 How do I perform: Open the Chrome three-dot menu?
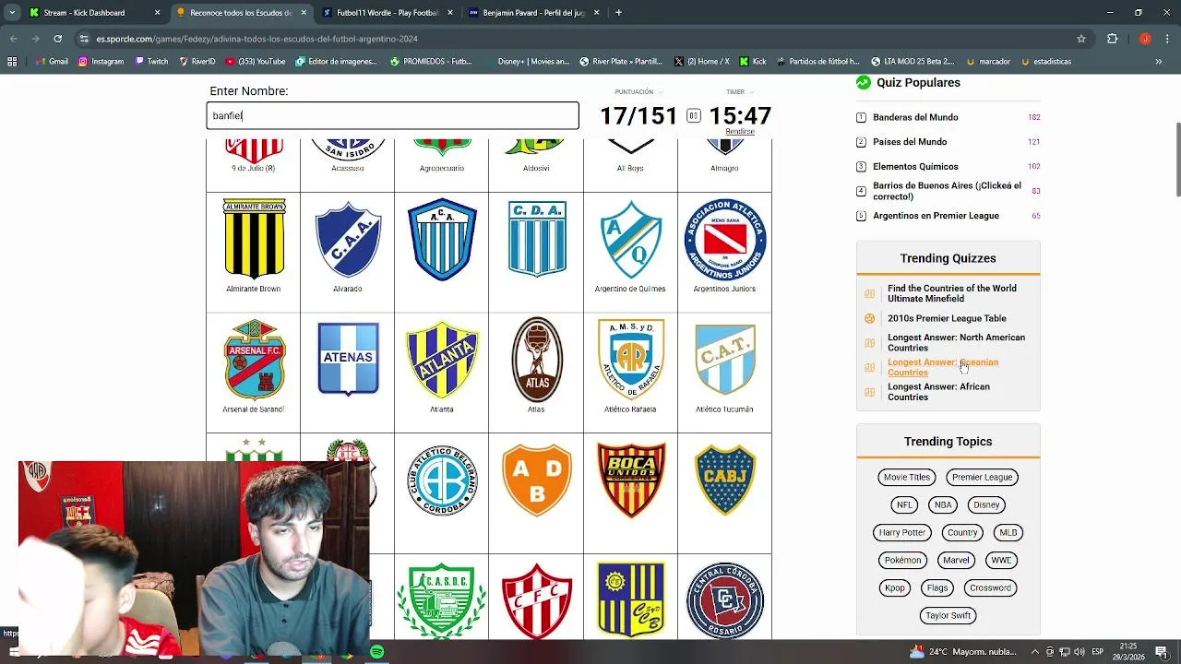click(x=1167, y=39)
